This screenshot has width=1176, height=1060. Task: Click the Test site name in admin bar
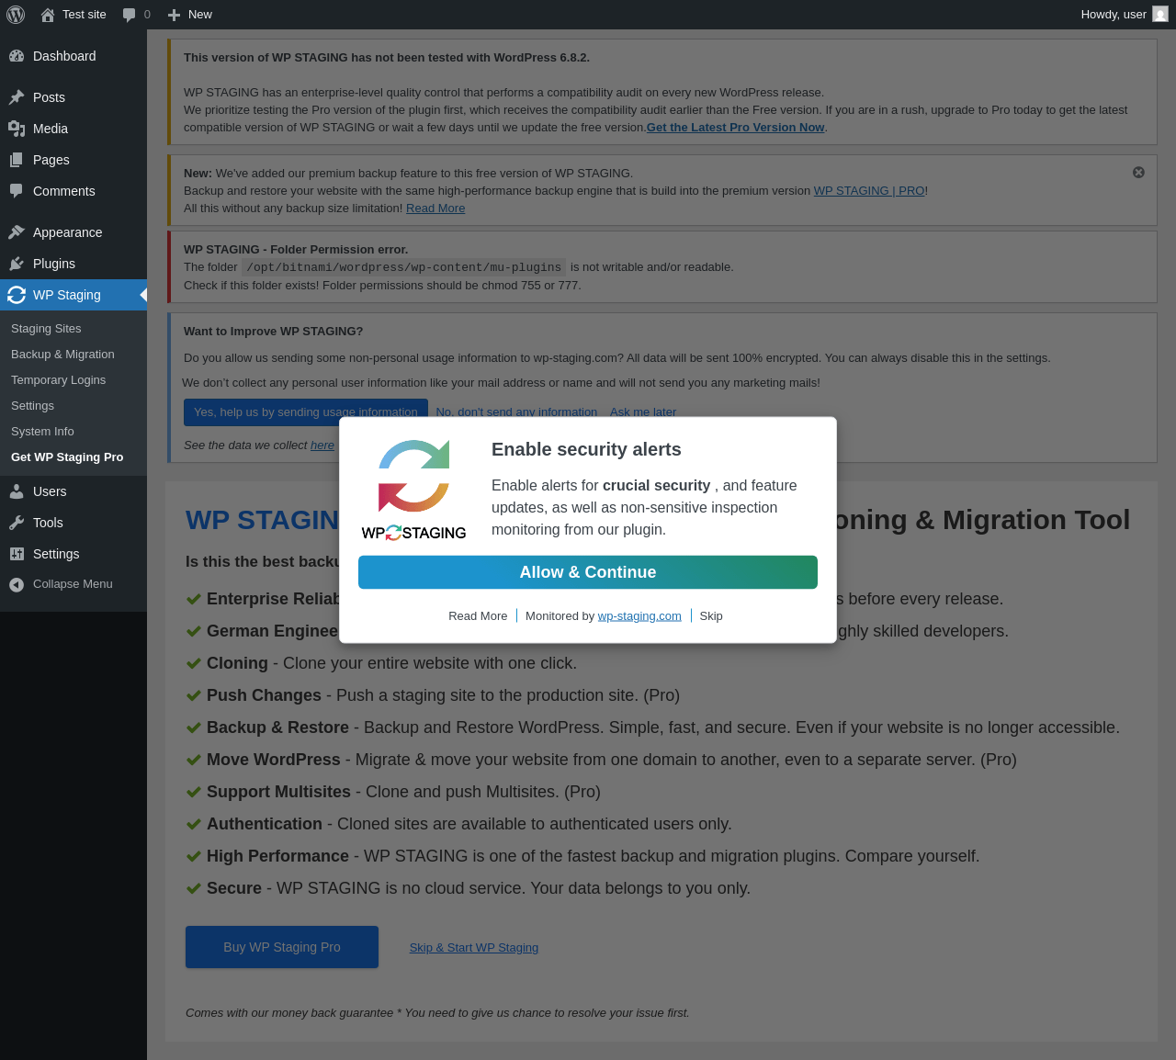point(85,15)
